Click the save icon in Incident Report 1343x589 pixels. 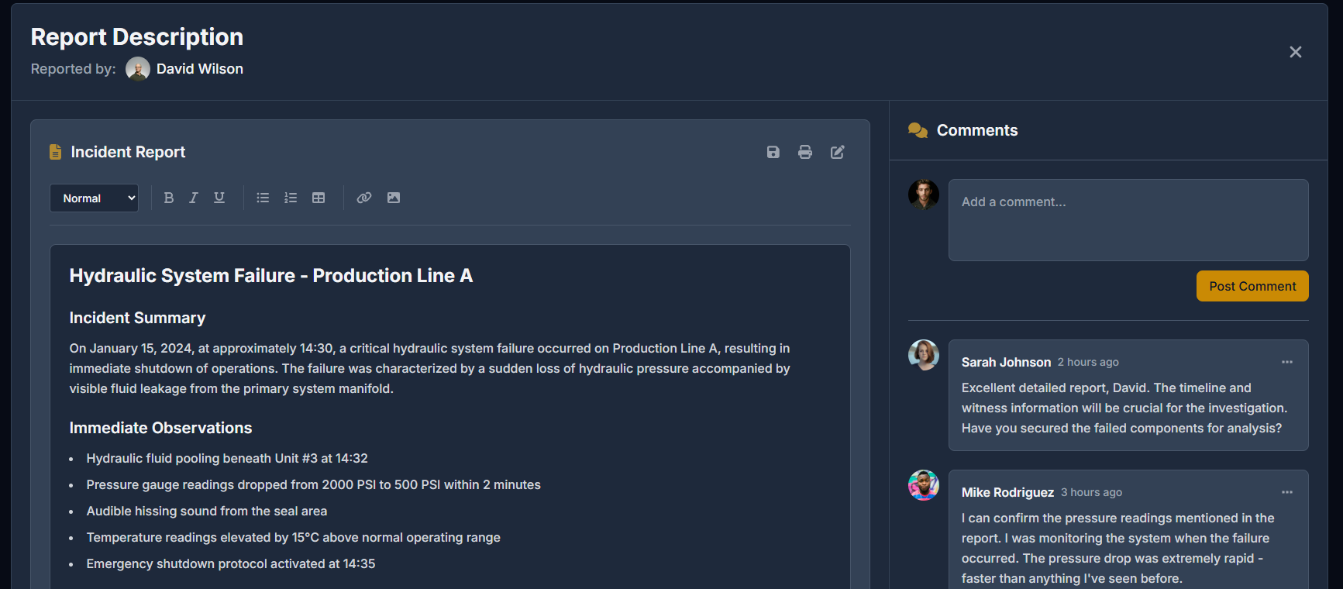773,152
